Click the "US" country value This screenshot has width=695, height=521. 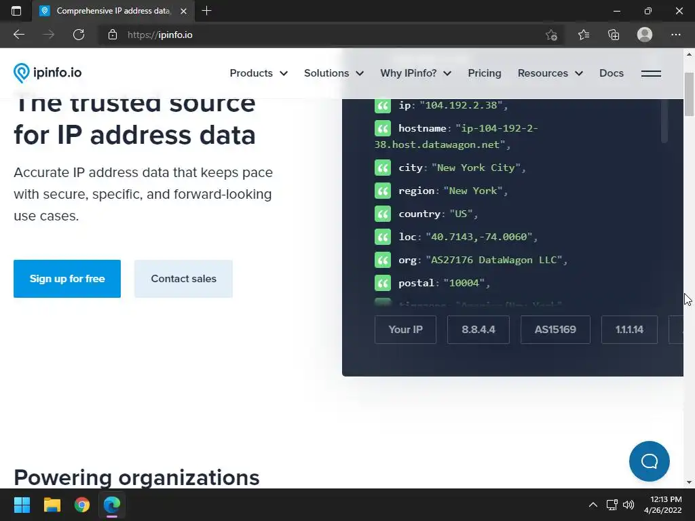pyautogui.click(x=461, y=214)
